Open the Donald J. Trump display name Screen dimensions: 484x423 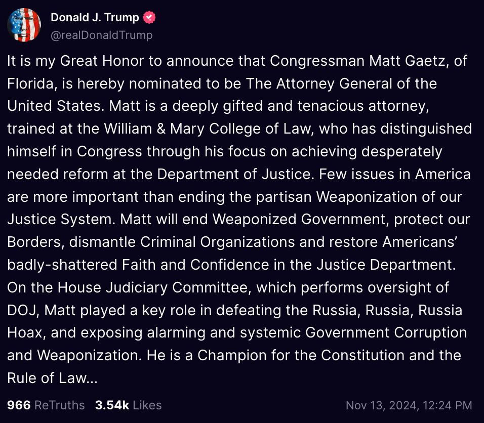95,17
